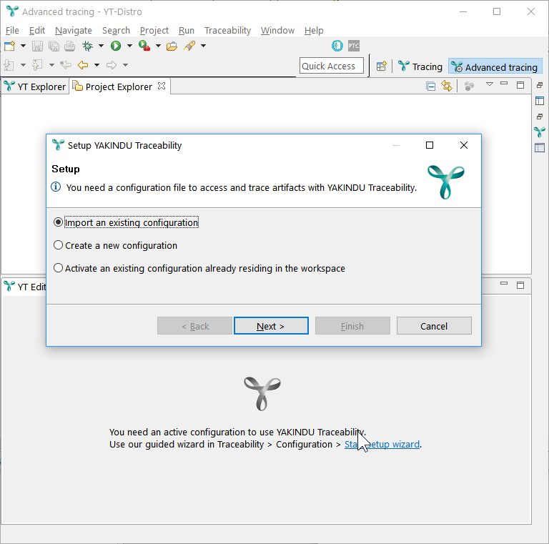Image resolution: width=549 pixels, height=544 pixels.
Task: Open the New wizard dropdown arrow
Action: (23, 46)
